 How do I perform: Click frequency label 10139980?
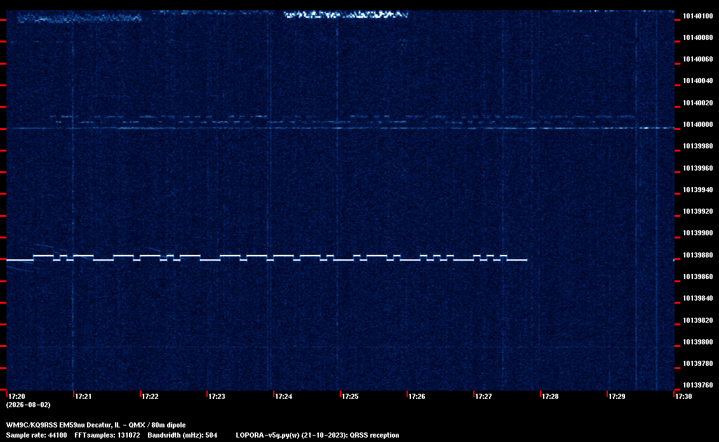click(698, 146)
